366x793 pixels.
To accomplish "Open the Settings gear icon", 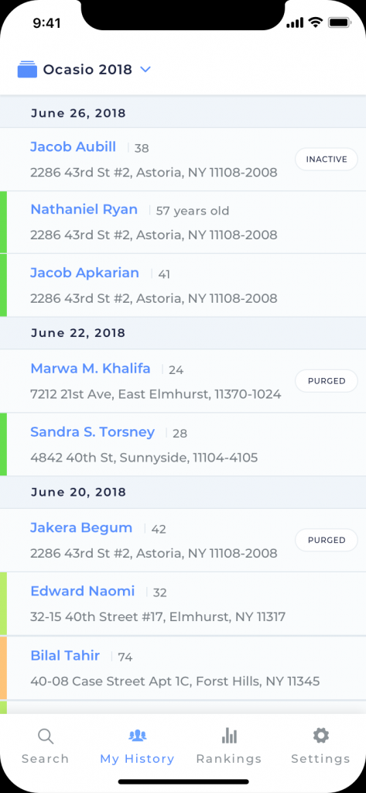I will [x=320, y=736].
